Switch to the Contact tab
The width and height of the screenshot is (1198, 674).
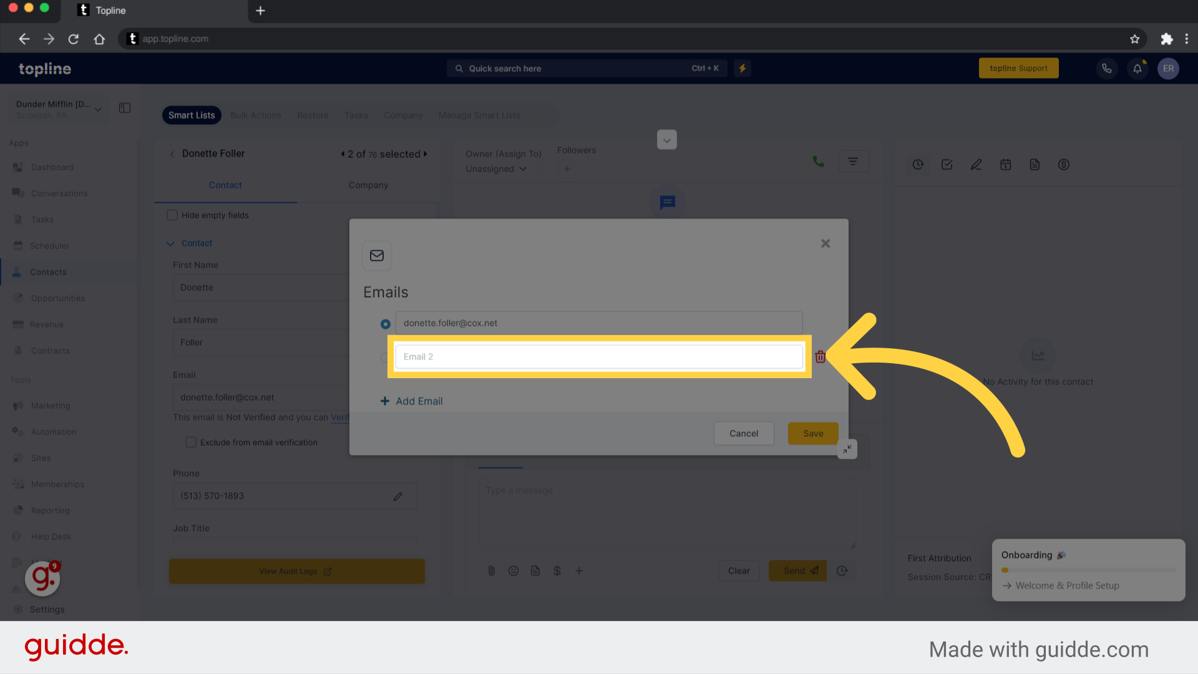(225, 185)
